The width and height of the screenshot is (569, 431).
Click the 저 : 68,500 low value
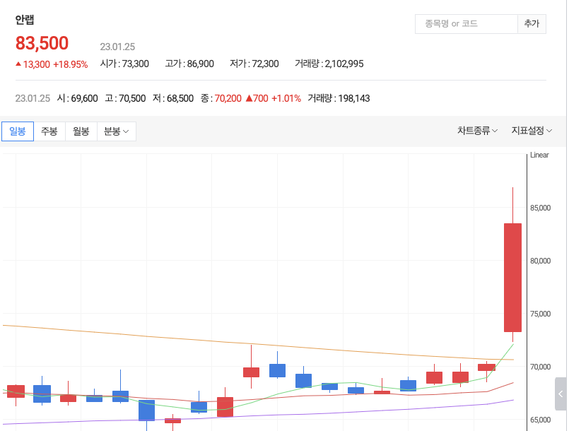[173, 98]
